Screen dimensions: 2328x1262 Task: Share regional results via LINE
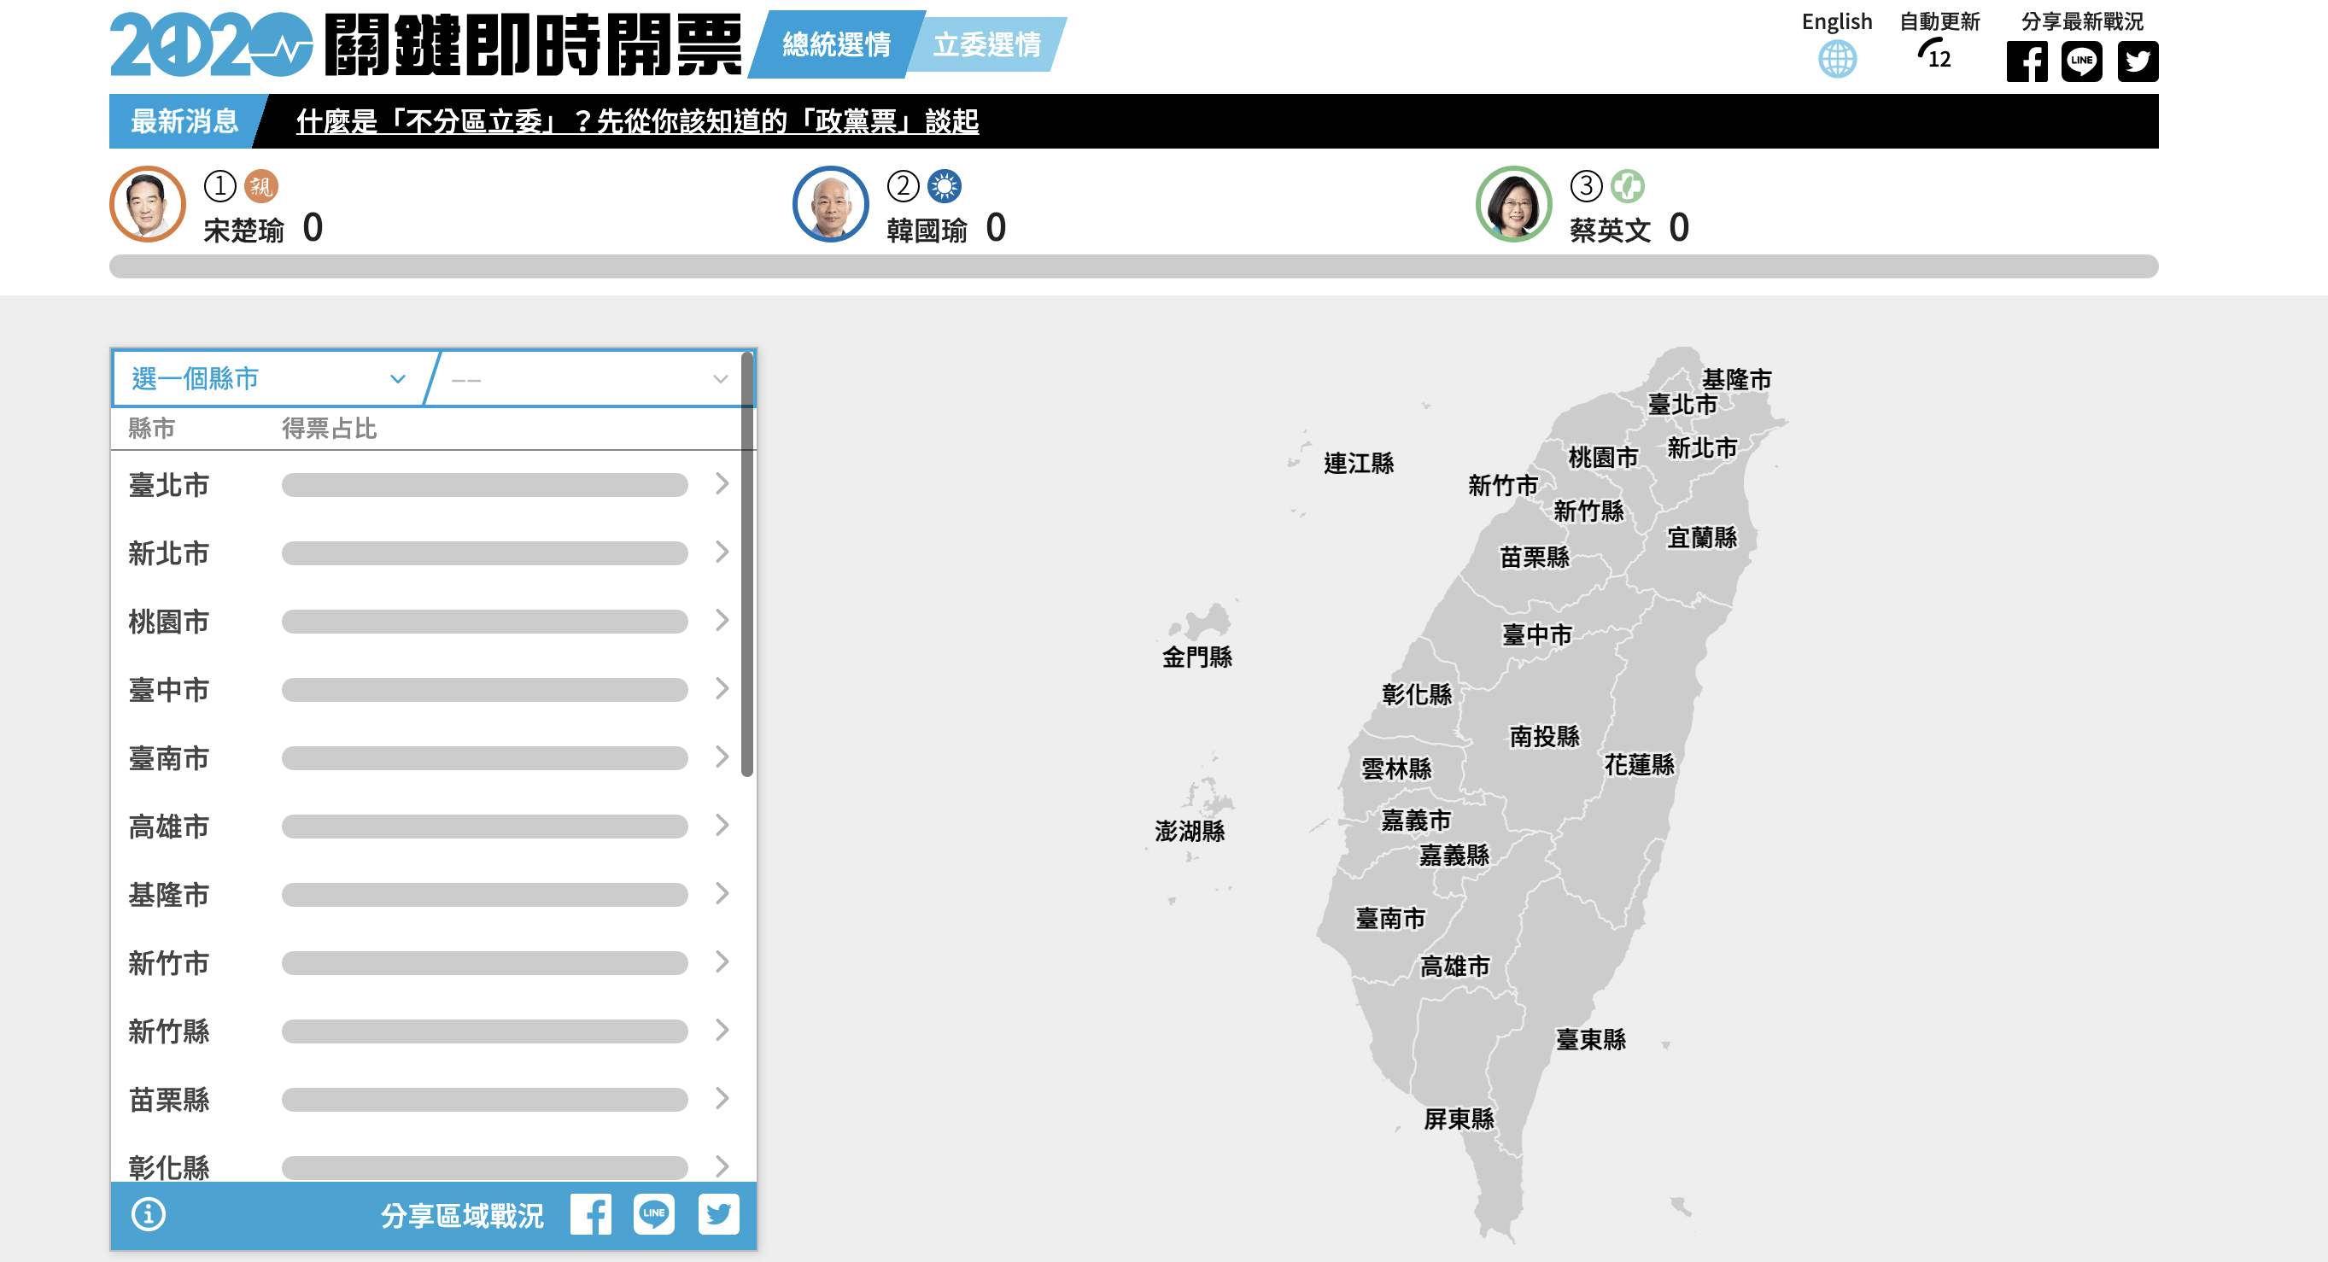coord(654,1215)
